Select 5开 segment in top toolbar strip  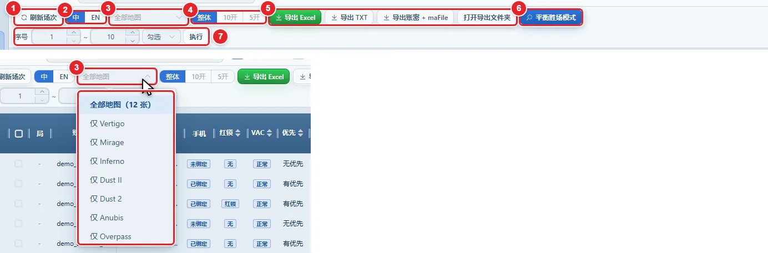(254, 18)
